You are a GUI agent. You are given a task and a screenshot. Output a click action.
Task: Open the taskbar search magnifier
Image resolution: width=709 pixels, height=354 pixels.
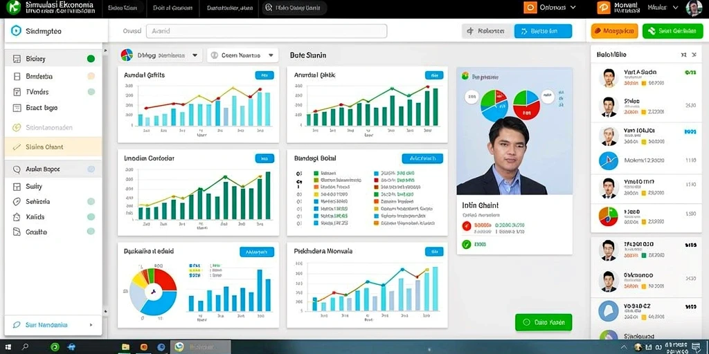26,347
